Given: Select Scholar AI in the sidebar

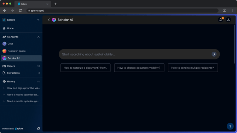Looking at the screenshot, I should (x=21, y=58).
